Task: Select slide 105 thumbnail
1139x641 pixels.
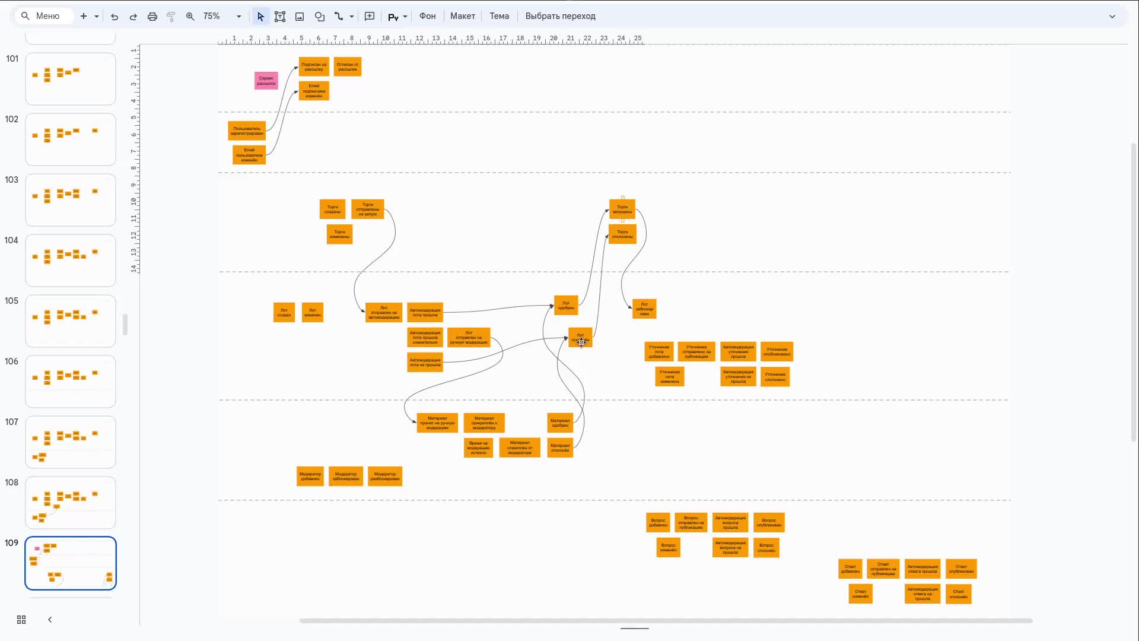Action: click(x=71, y=320)
